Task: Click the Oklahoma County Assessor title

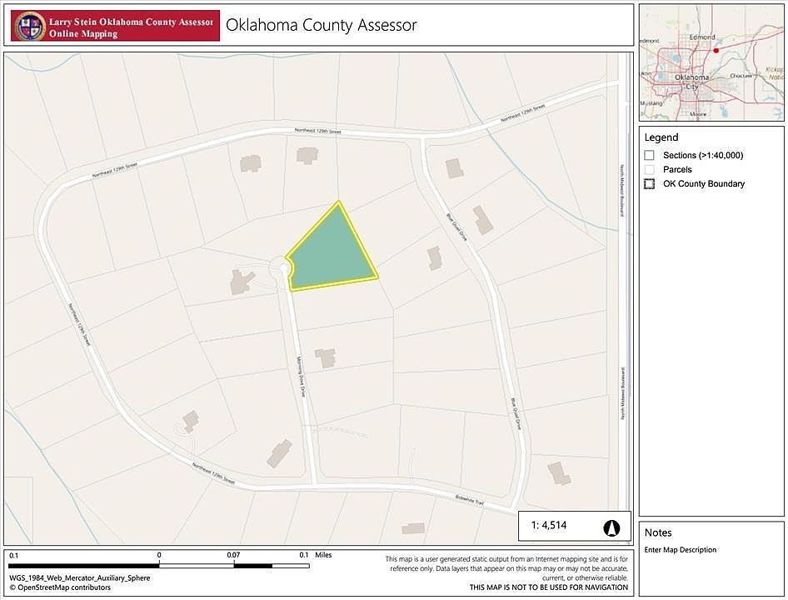Action: (x=322, y=25)
